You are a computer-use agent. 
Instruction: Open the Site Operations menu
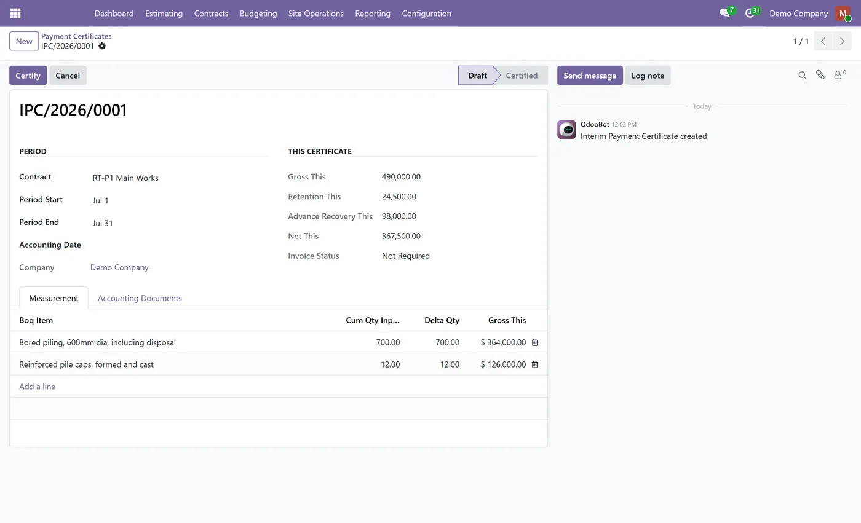(316, 13)
